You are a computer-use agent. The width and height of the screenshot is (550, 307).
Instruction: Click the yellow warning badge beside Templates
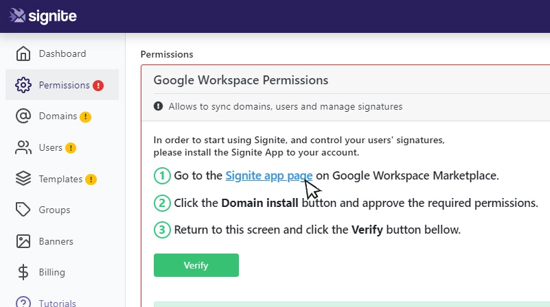click(91, 180)
